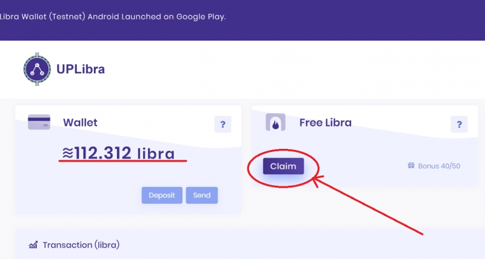Click the UPLibra circular logo icon

click(37, 69)
